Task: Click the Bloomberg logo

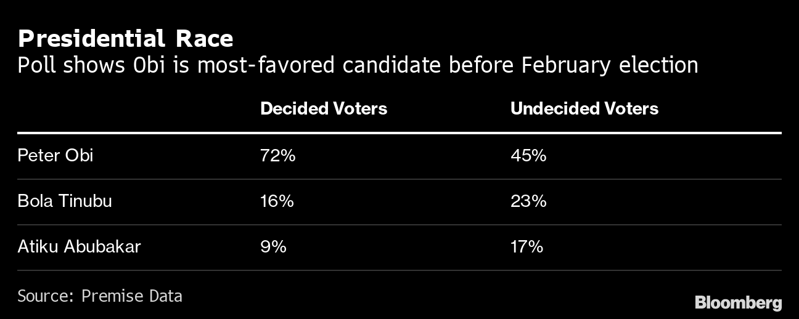Action: [x=738, y=302]
